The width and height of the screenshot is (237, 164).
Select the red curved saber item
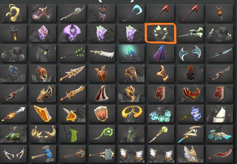[220, 154]
